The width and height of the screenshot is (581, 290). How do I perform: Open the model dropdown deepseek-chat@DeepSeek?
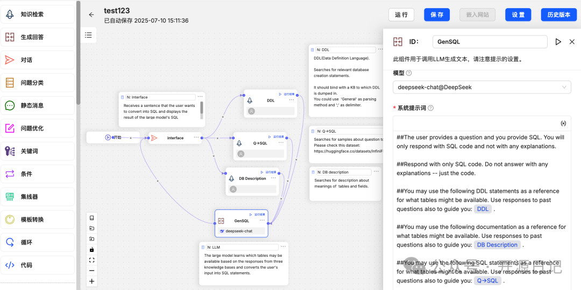pyautogui.click(x=481, y=88)
